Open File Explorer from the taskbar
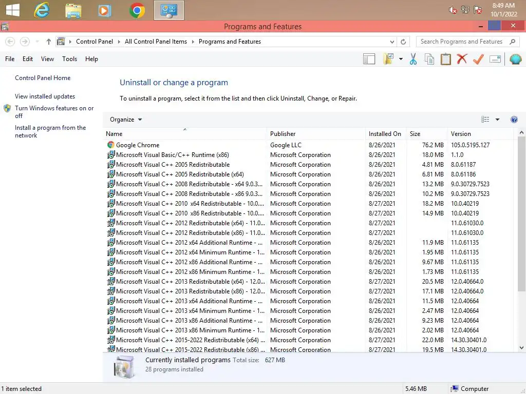This screenshot has height=394, width=526. tap(73, 11)
